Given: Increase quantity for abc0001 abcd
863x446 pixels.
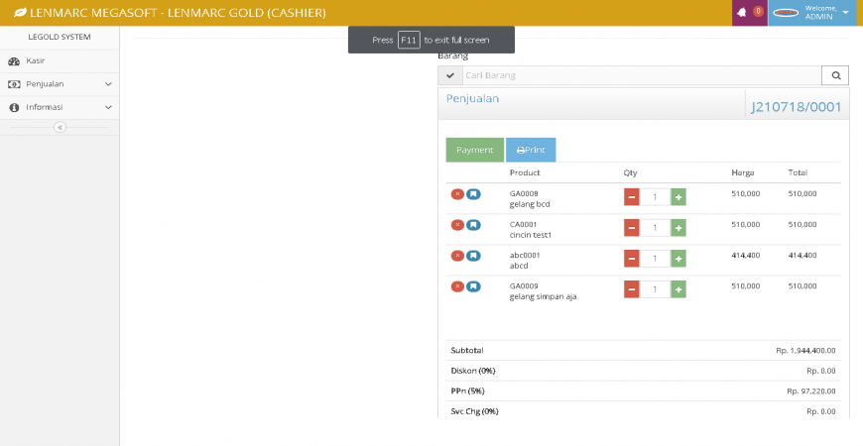Looking at the screenshot, I should tap(678, 259).
